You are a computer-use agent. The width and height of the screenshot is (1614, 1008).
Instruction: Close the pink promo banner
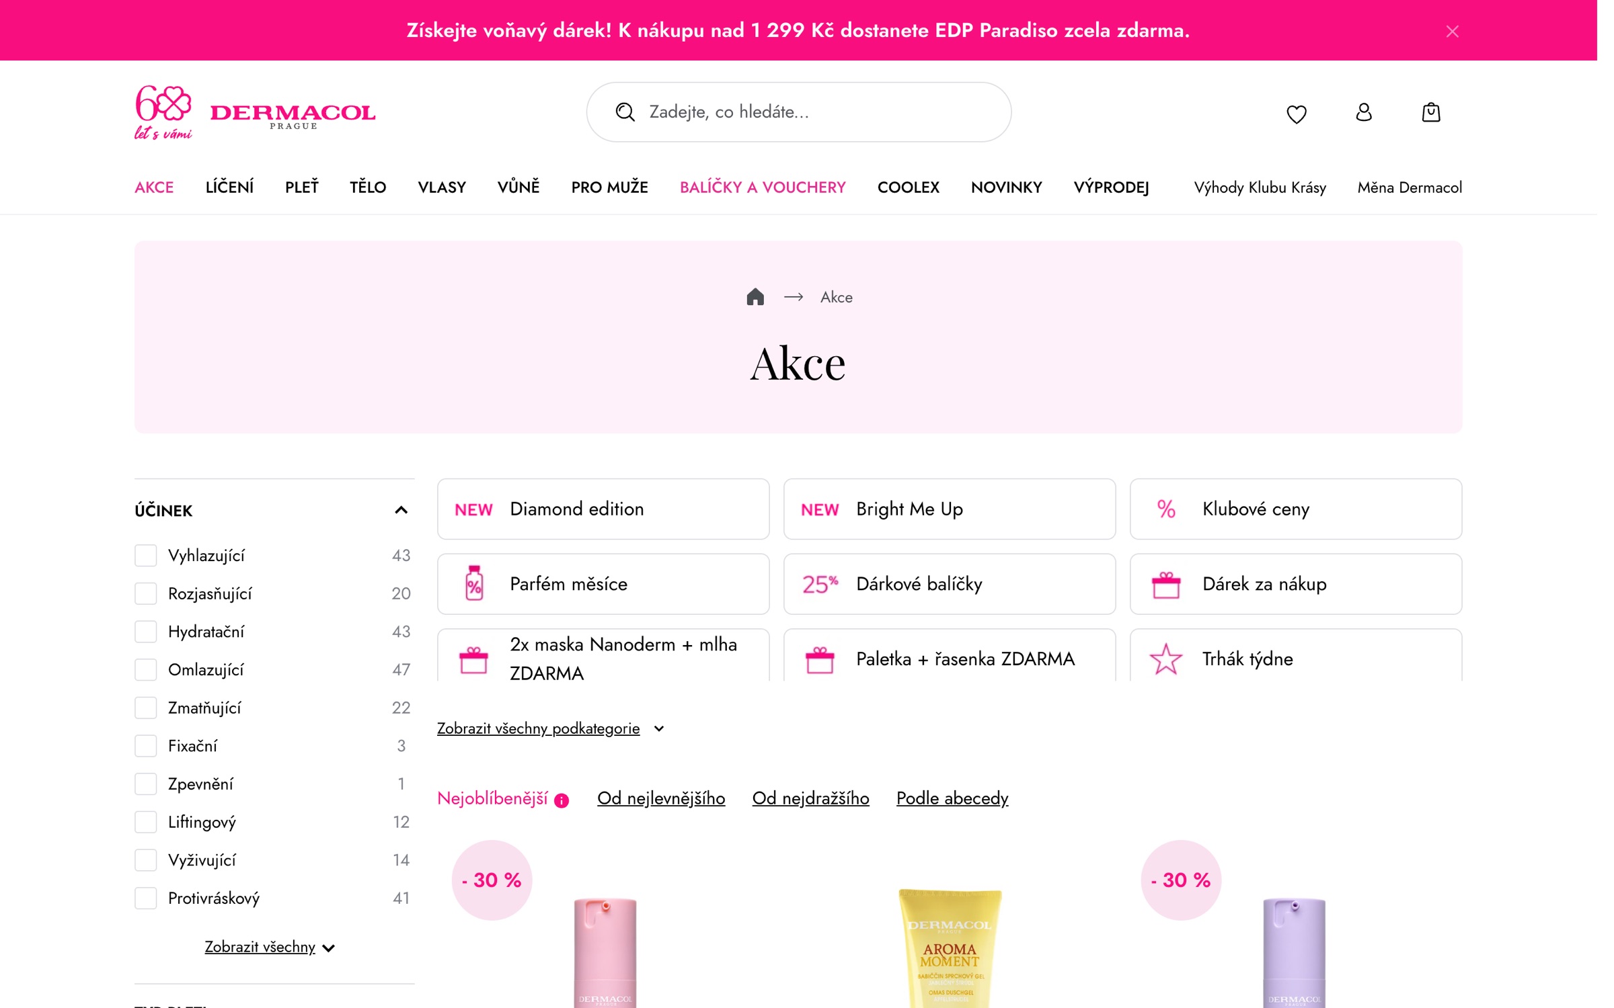(x=1452, y=31)
